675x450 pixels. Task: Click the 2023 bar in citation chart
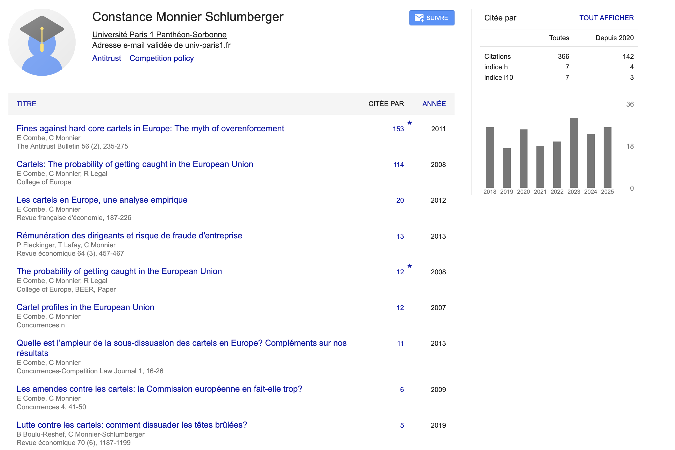tap(573, 153)
